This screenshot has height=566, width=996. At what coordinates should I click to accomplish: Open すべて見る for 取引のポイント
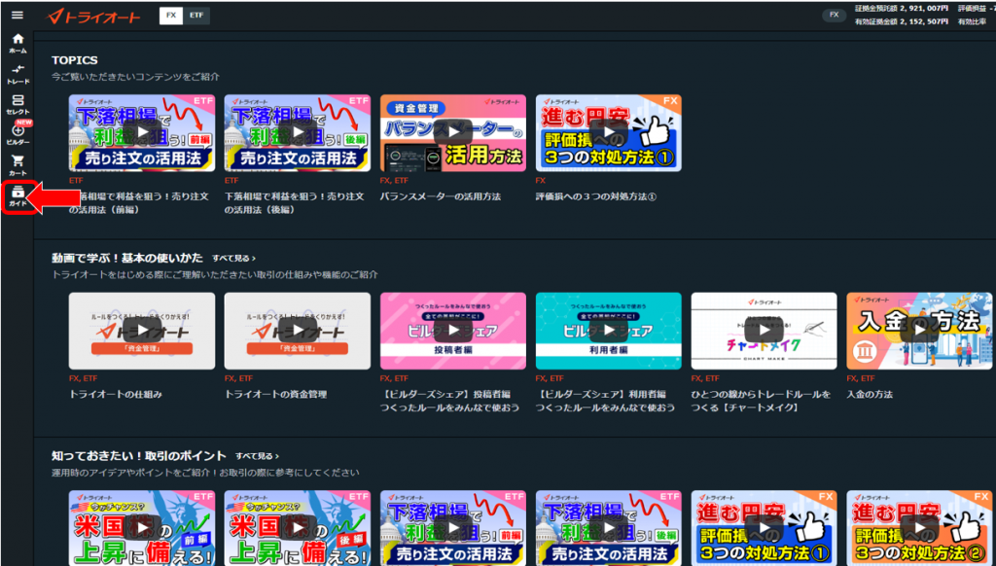pyautogui.click(x=257, y=456)
